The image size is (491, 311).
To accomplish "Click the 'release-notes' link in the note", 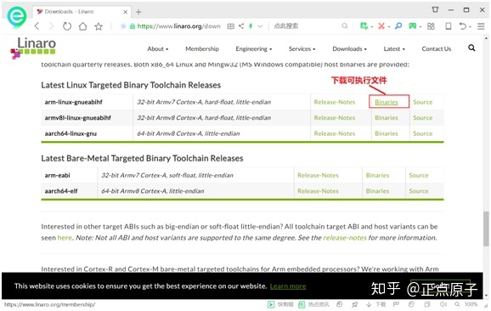I will [345, 238].
